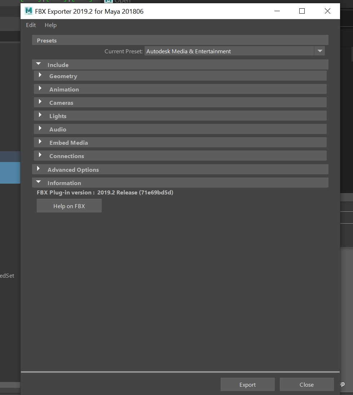The height and width of the screenshot is (395, 353).
Task: Click the Current Preset label
Action: (124, 51)
